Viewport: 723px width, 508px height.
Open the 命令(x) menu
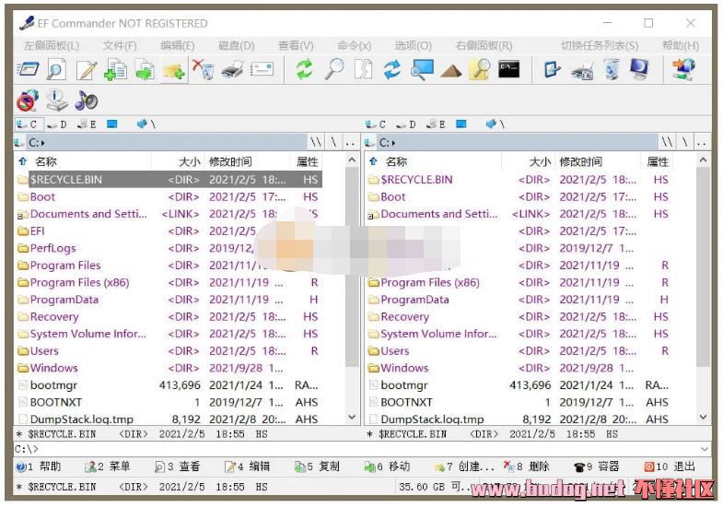click(354, 46)
